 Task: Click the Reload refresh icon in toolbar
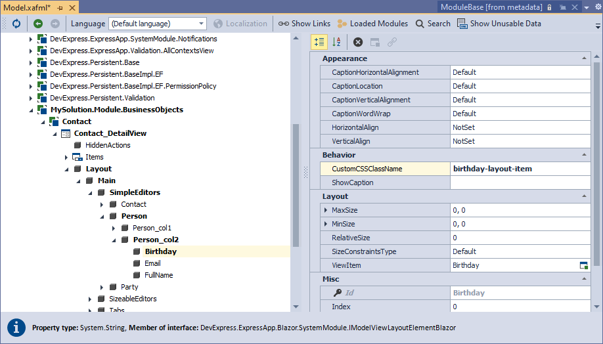16,24
